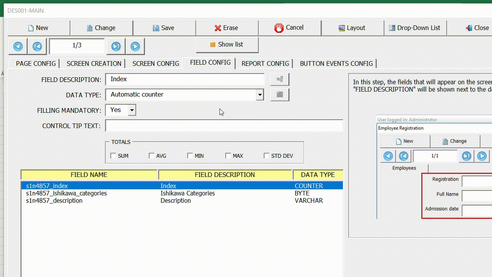This screenshot has width=492, height=277.
Task: Switch to the REPORT CONFIG tab
Action: 265,63
